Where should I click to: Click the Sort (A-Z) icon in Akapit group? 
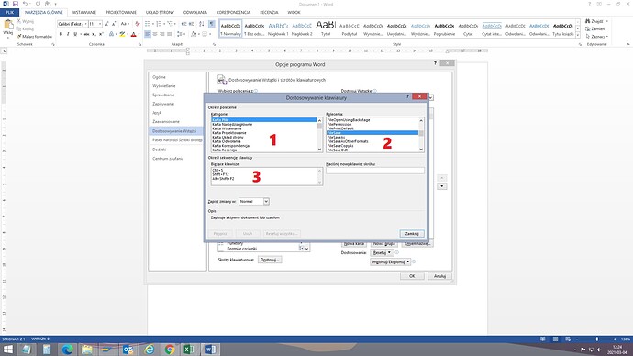tap(202, 24)
